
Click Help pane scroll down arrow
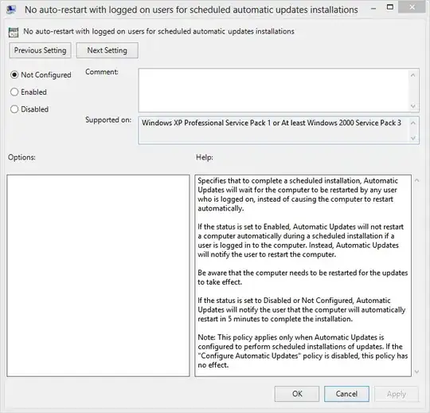coord(416,372)
